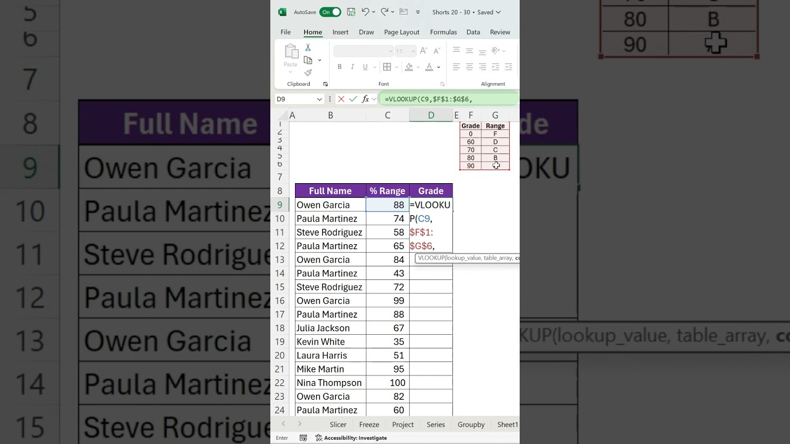
Task: Undo the last action
Action: click(365, 12)
